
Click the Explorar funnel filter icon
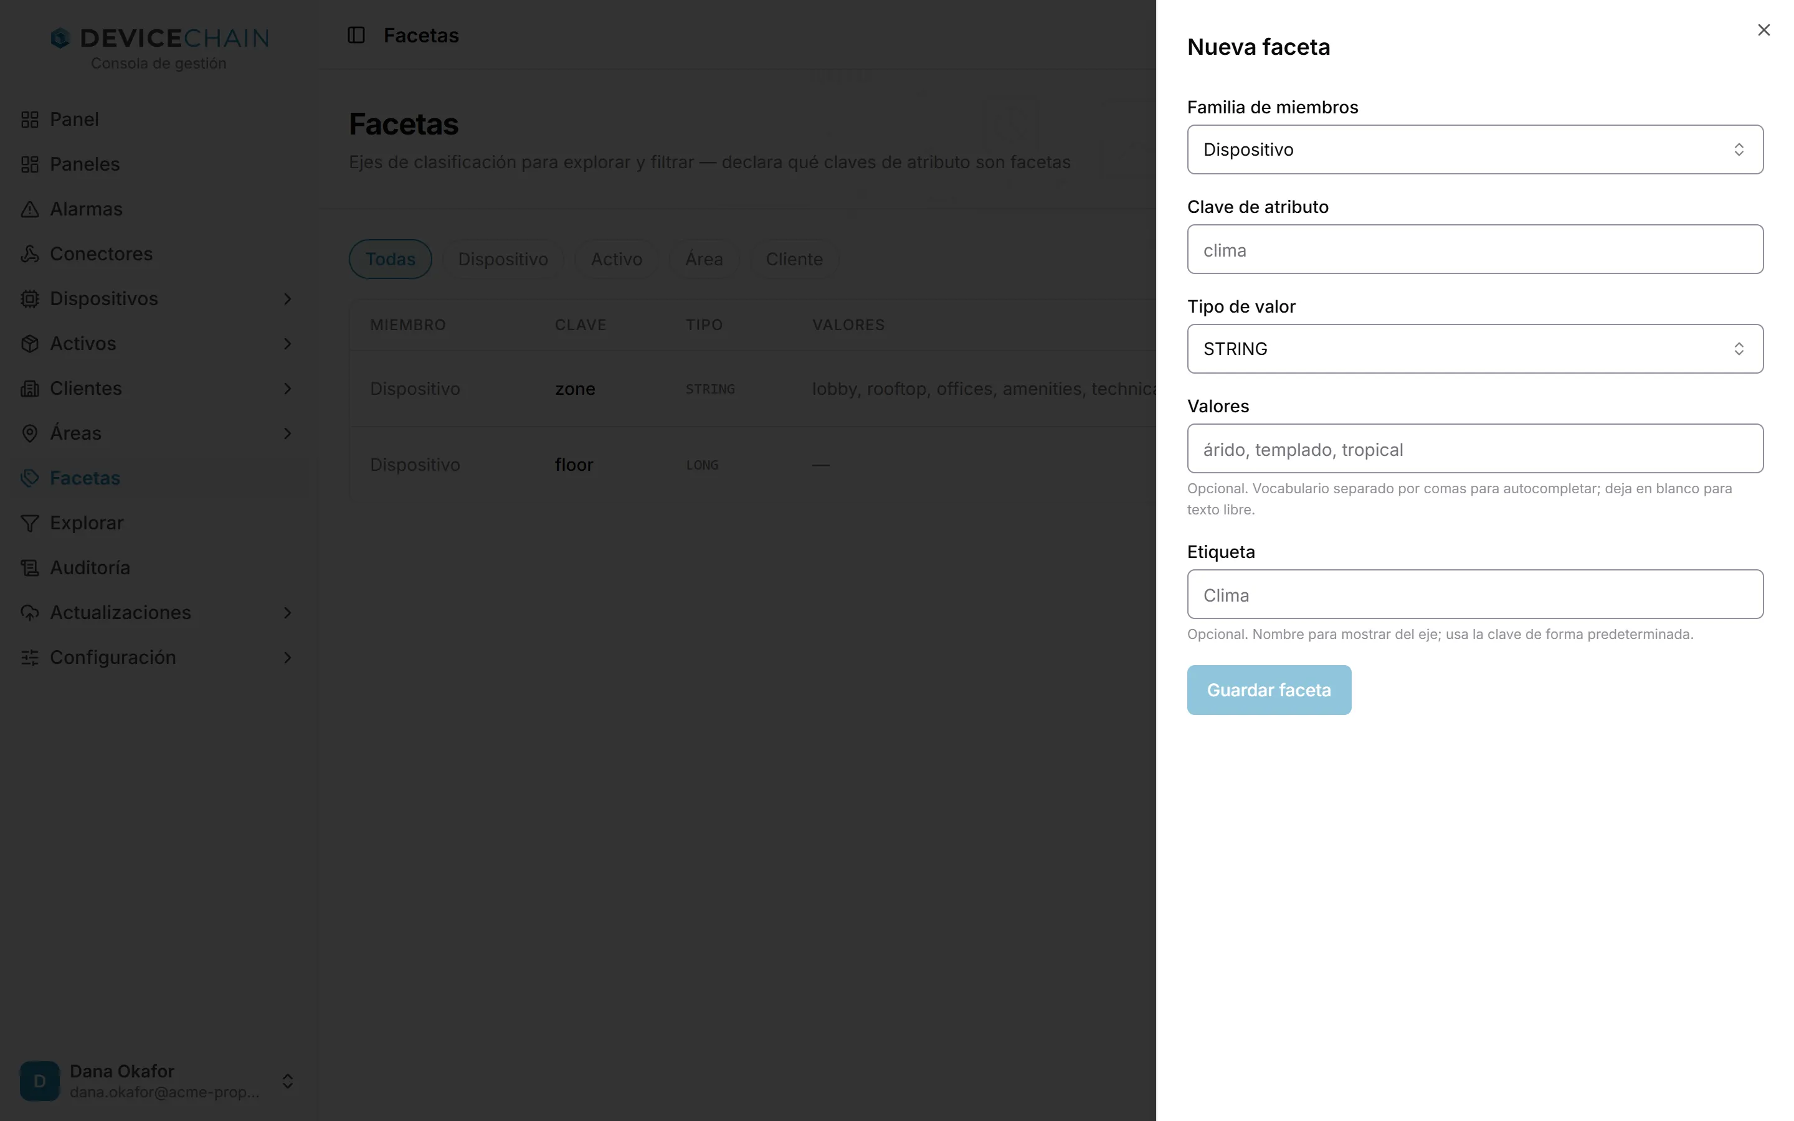(30, 523)
